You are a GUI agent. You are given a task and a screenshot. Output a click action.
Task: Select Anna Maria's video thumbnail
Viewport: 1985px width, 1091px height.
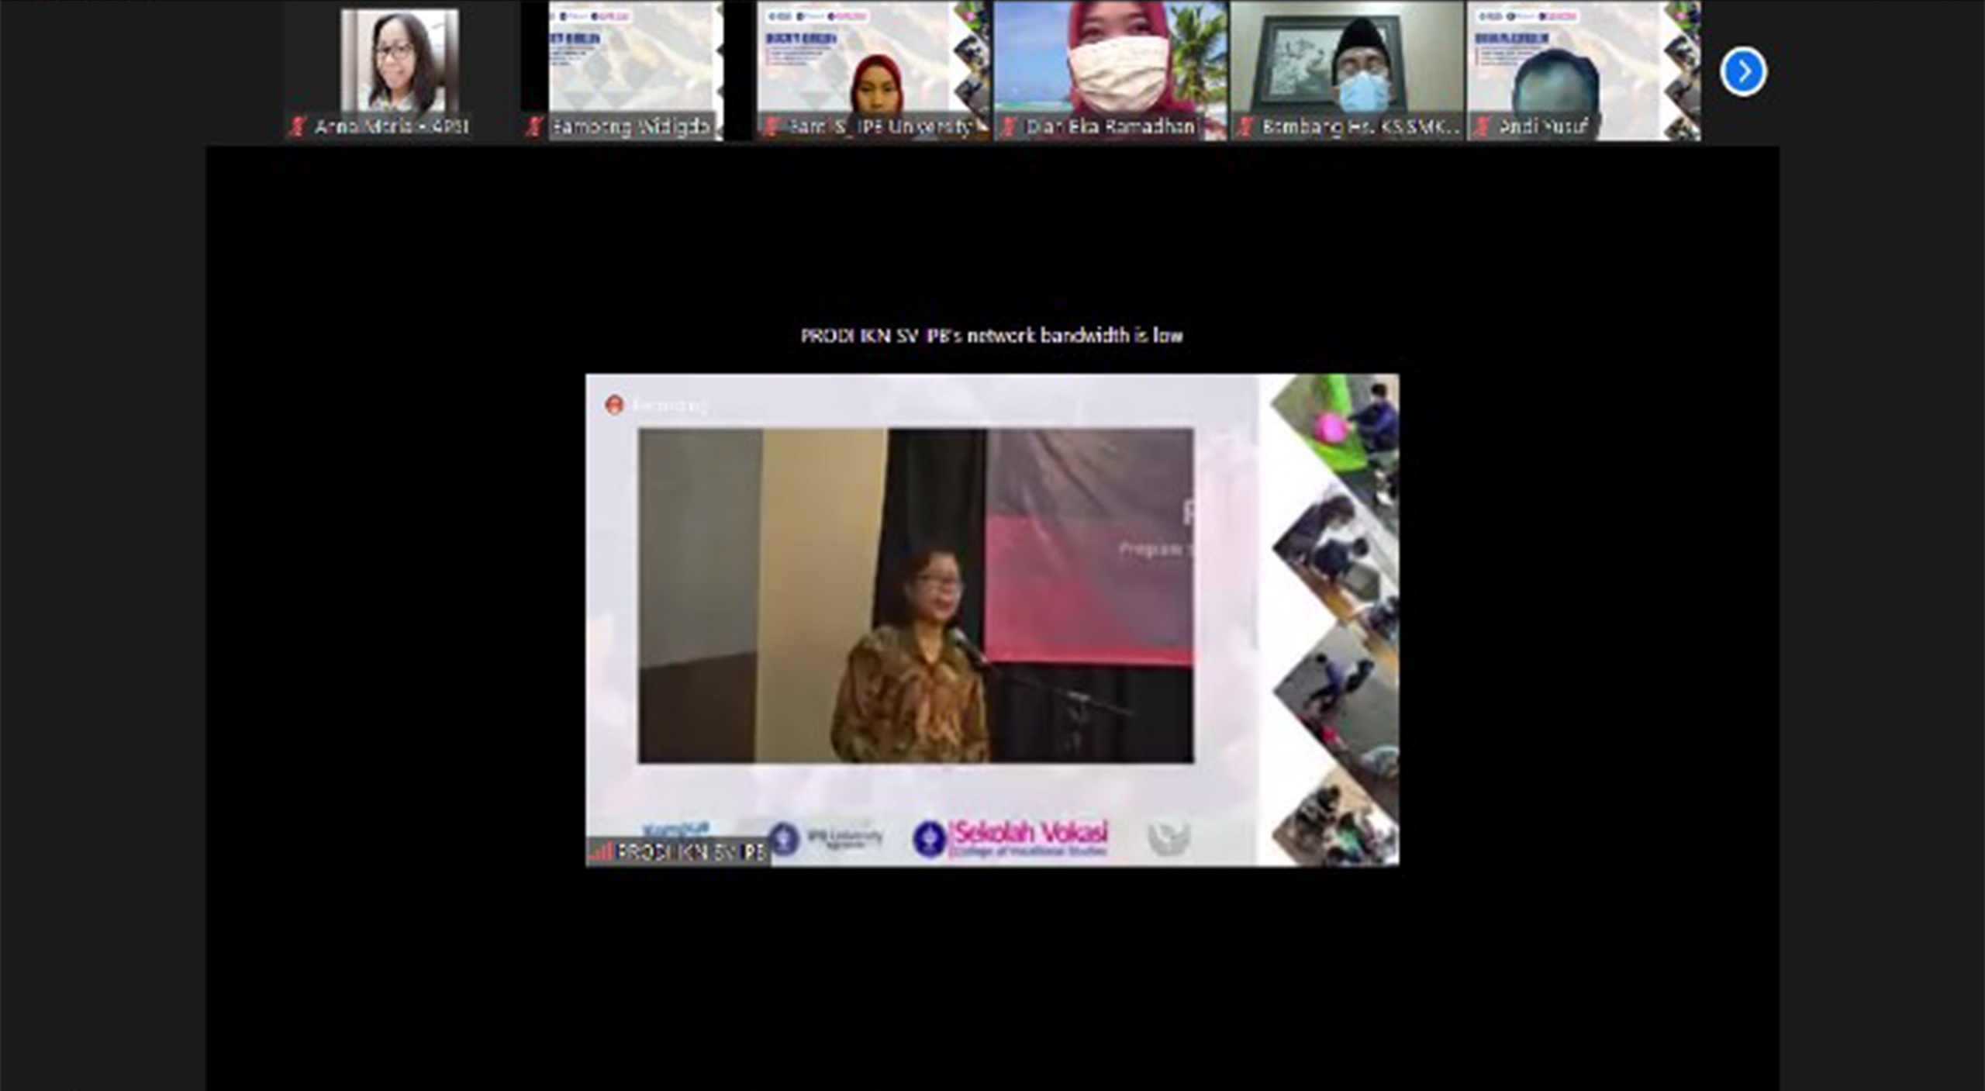point(400,62)
